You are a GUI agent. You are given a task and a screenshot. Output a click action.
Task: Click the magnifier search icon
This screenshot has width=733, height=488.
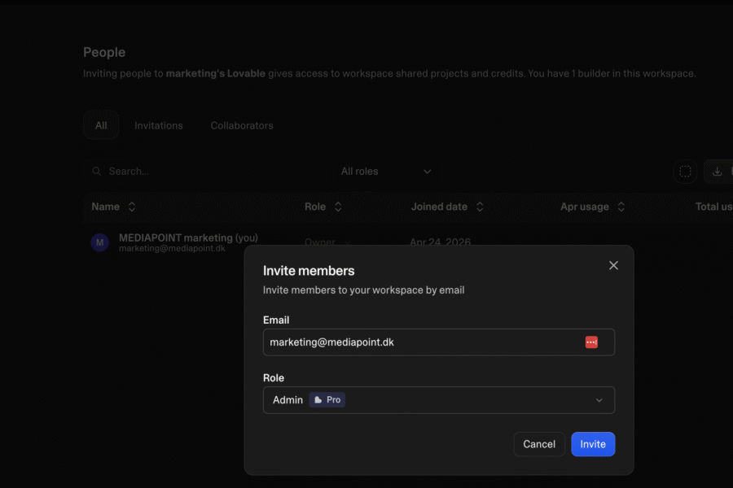pos(96,172)
